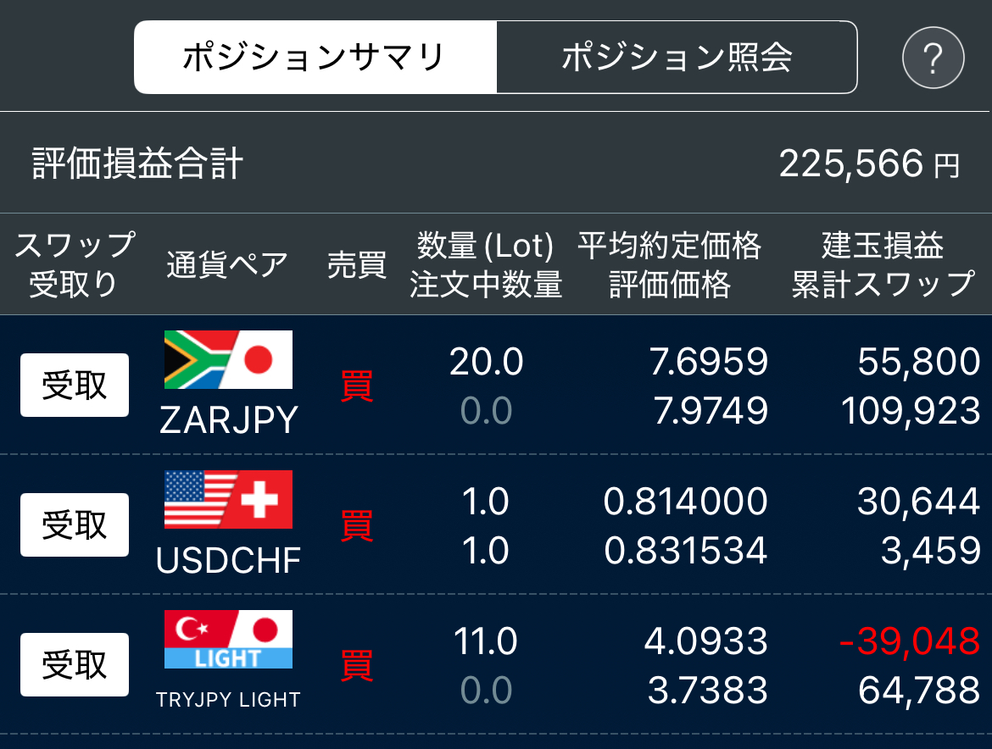Screen dimensions: 992x749
Task: Click 受取 button for TRYJPY LIGHT swap
Action: point(75,664)
